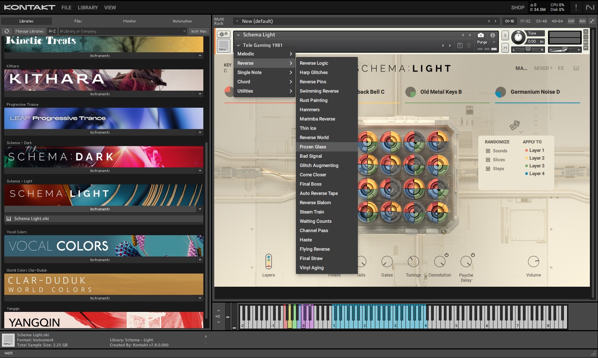Switch to the Files tab
The width and height of the screenshot is (598, 358).
tap(78, 21)
